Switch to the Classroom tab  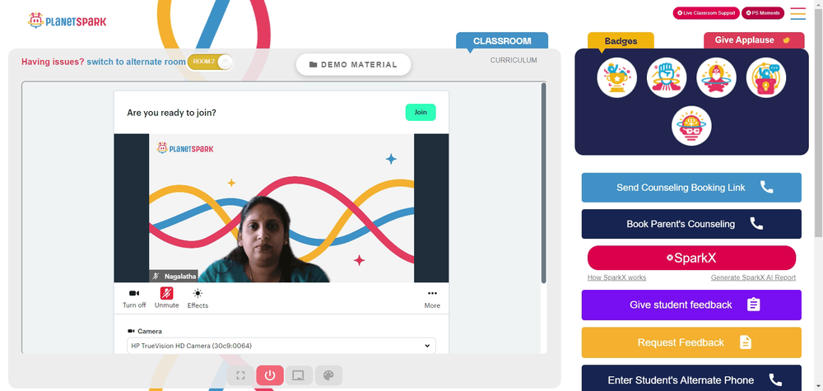(x=502, y=41)
